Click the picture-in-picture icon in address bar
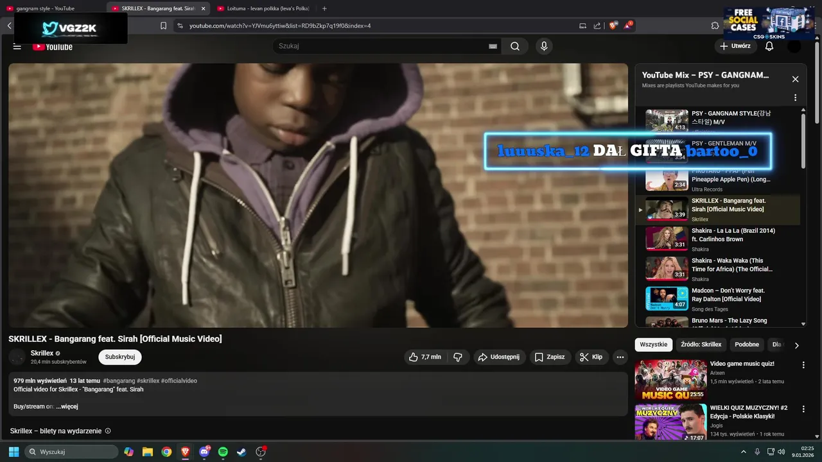Screen dimensions: 822x462 pos(582,26)
